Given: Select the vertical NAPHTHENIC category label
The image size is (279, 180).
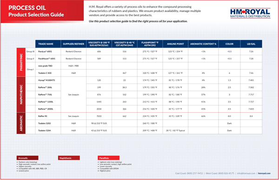Looking at the screenshot, I should (21, 95).
